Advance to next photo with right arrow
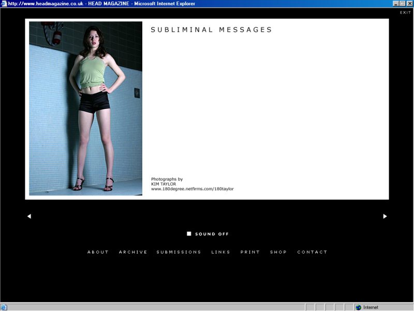Screen dimensions: 414x311 (385, 216)
